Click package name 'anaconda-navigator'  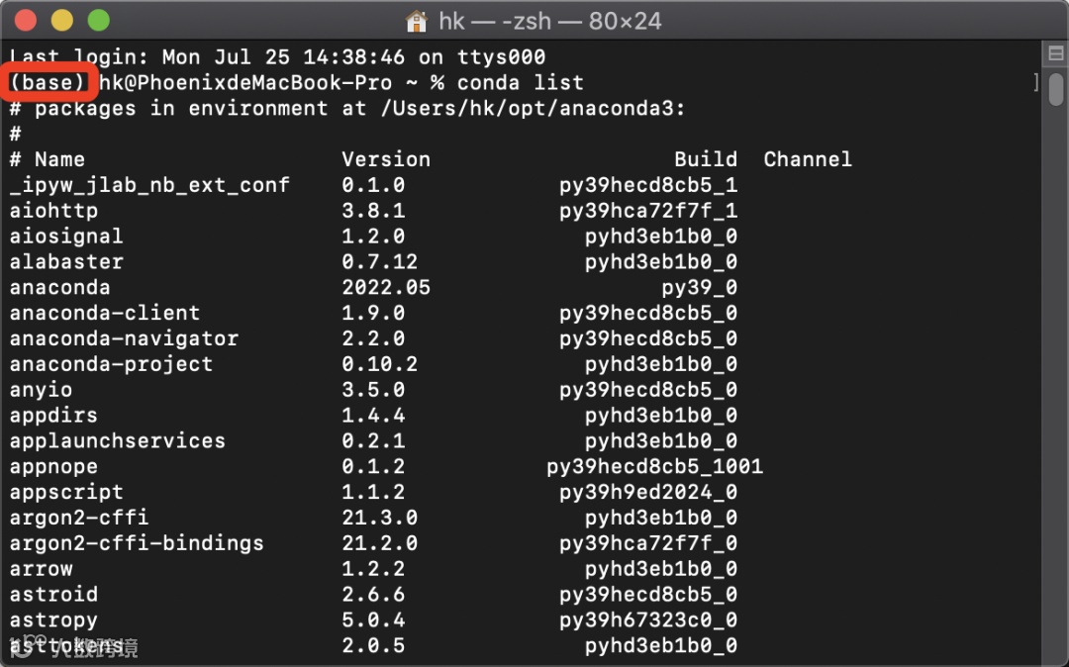(x=124, y=338)
